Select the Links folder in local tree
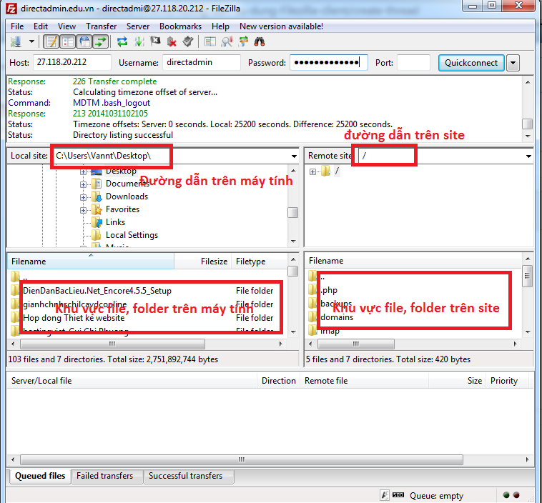The width and height of the screenshot is (542, 503). click(115, 222)
